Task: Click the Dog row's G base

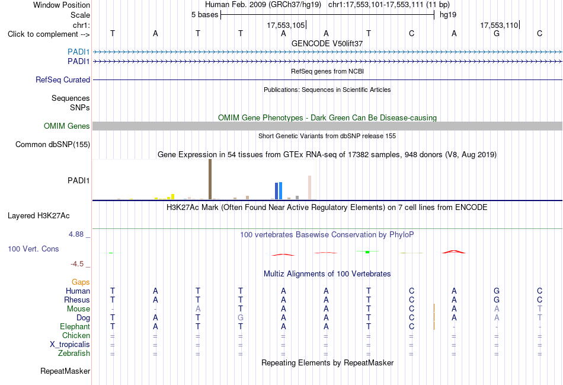Action: click(241, 318)
